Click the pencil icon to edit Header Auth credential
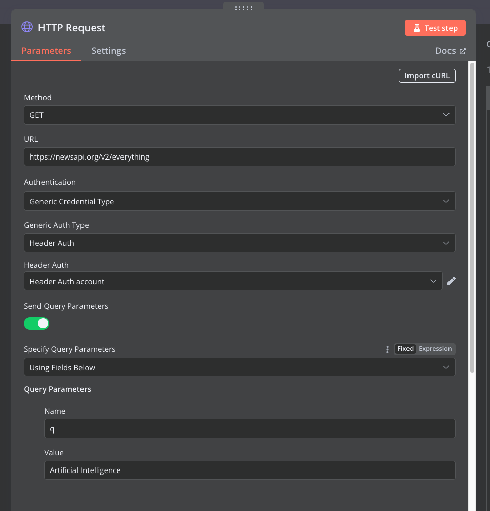Viewport: 490px width, 511px height. [x=451, y=281]
